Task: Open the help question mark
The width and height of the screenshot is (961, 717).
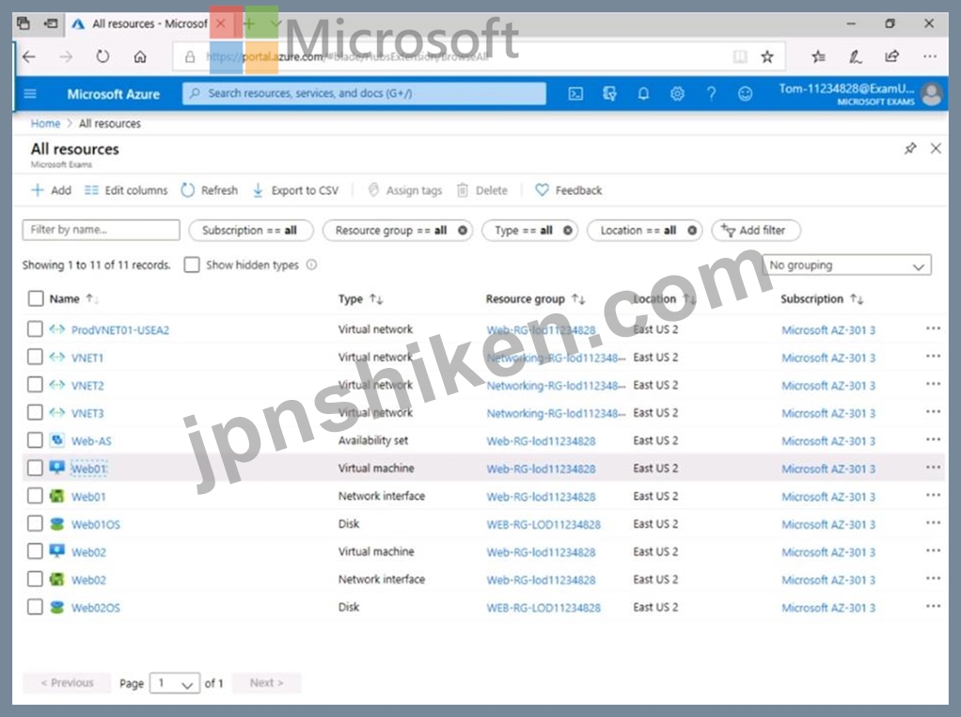Action: pyautogui.click(x=711, y=94)
